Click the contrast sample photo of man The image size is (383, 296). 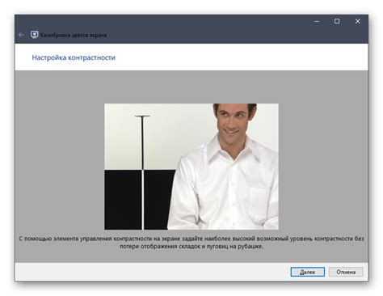(191, 167)
